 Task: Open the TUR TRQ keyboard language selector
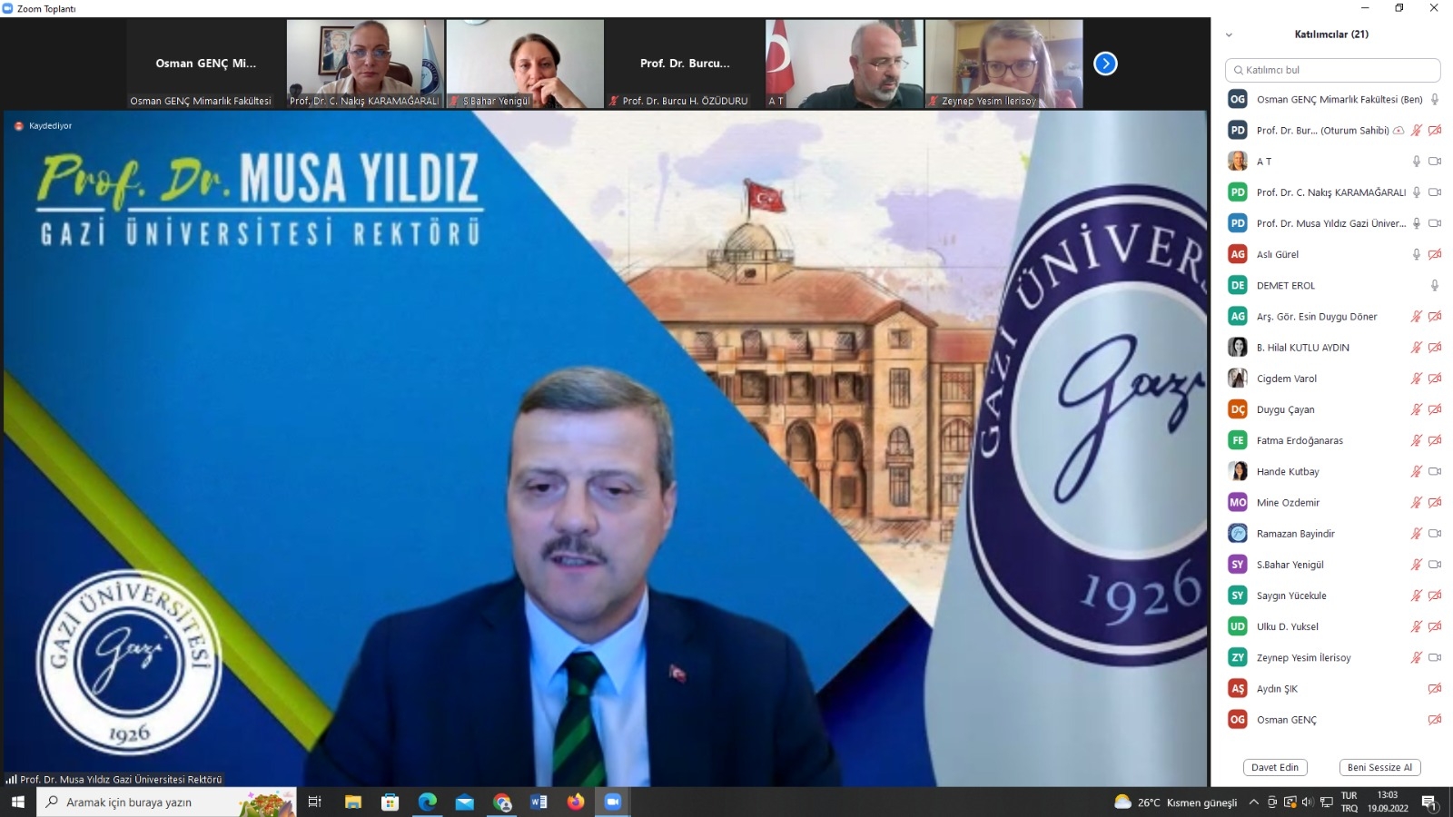coord(1349,802)
